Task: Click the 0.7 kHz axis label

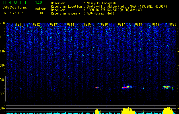Action: [x=2, y=94]
